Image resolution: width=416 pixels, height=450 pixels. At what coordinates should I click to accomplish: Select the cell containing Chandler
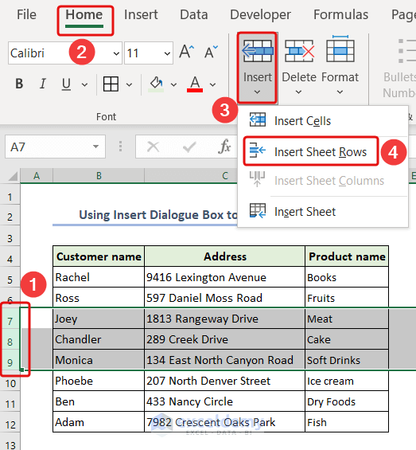point(99,339)
